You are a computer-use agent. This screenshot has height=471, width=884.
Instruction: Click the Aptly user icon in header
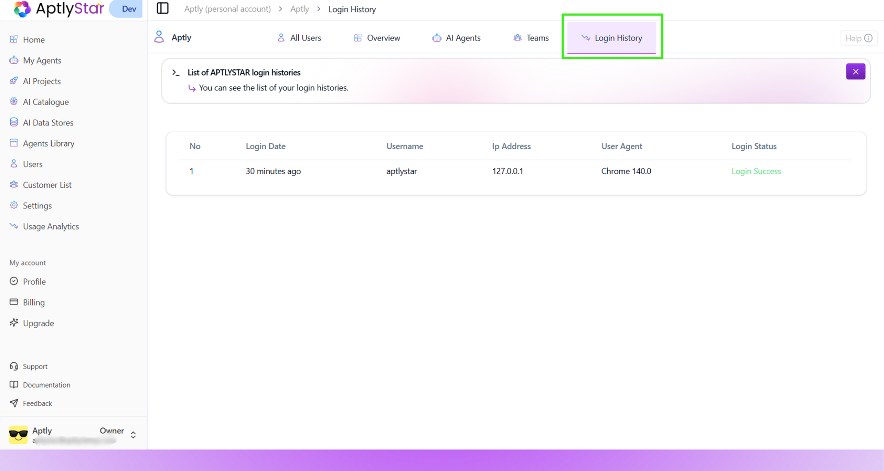click(x=159, y=37)
